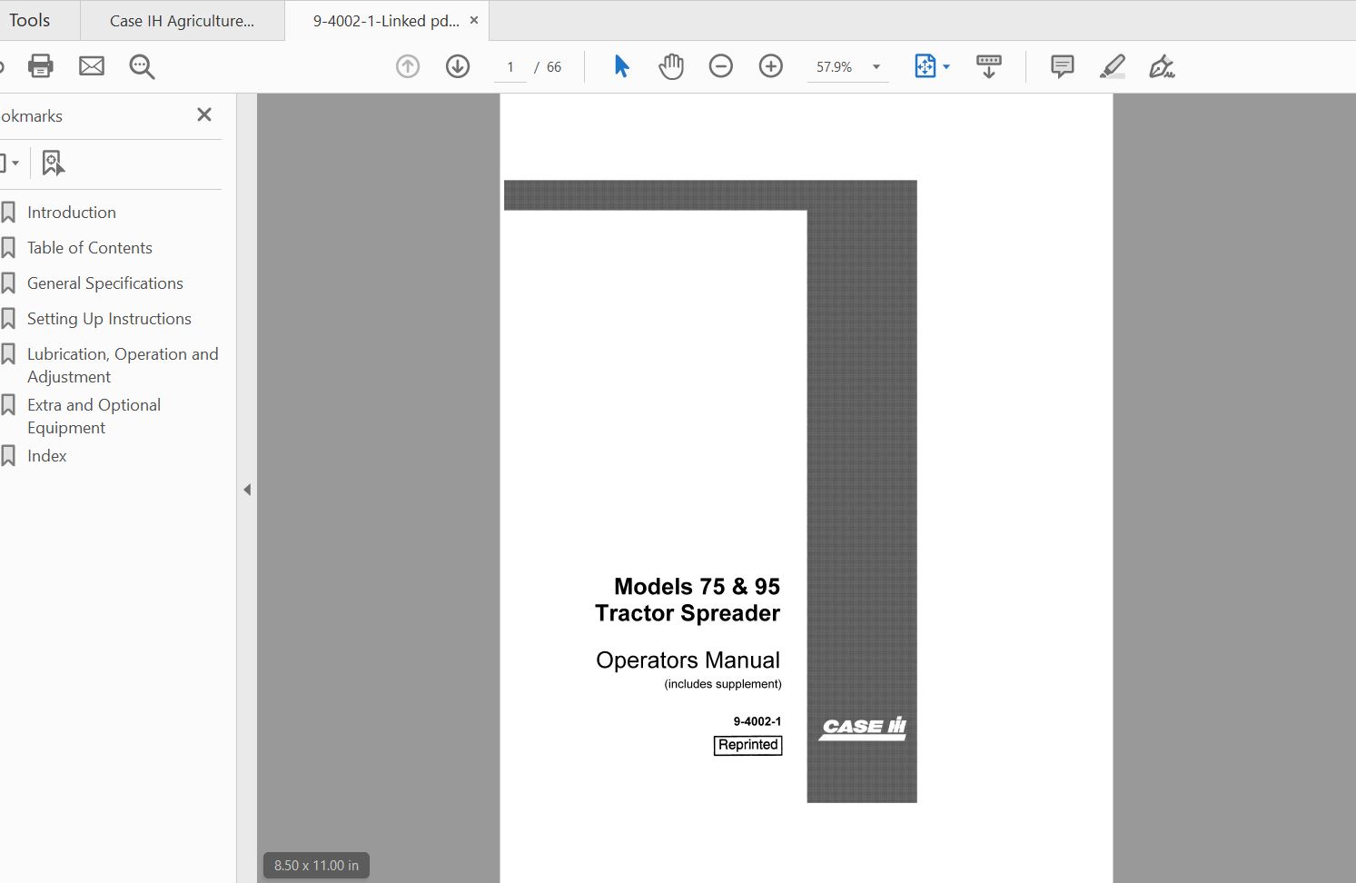The width and height of the screenshot is (1356, 883).
Task: Add a sticky note comment
Action: pyautogui.click(x=1062, y=66)
